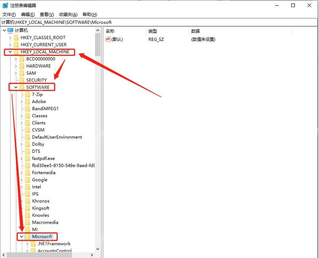Screen dimensions: 319x258
Task: Click the BandiMPEG1 folder icon
Action: [x=27, y=108]
